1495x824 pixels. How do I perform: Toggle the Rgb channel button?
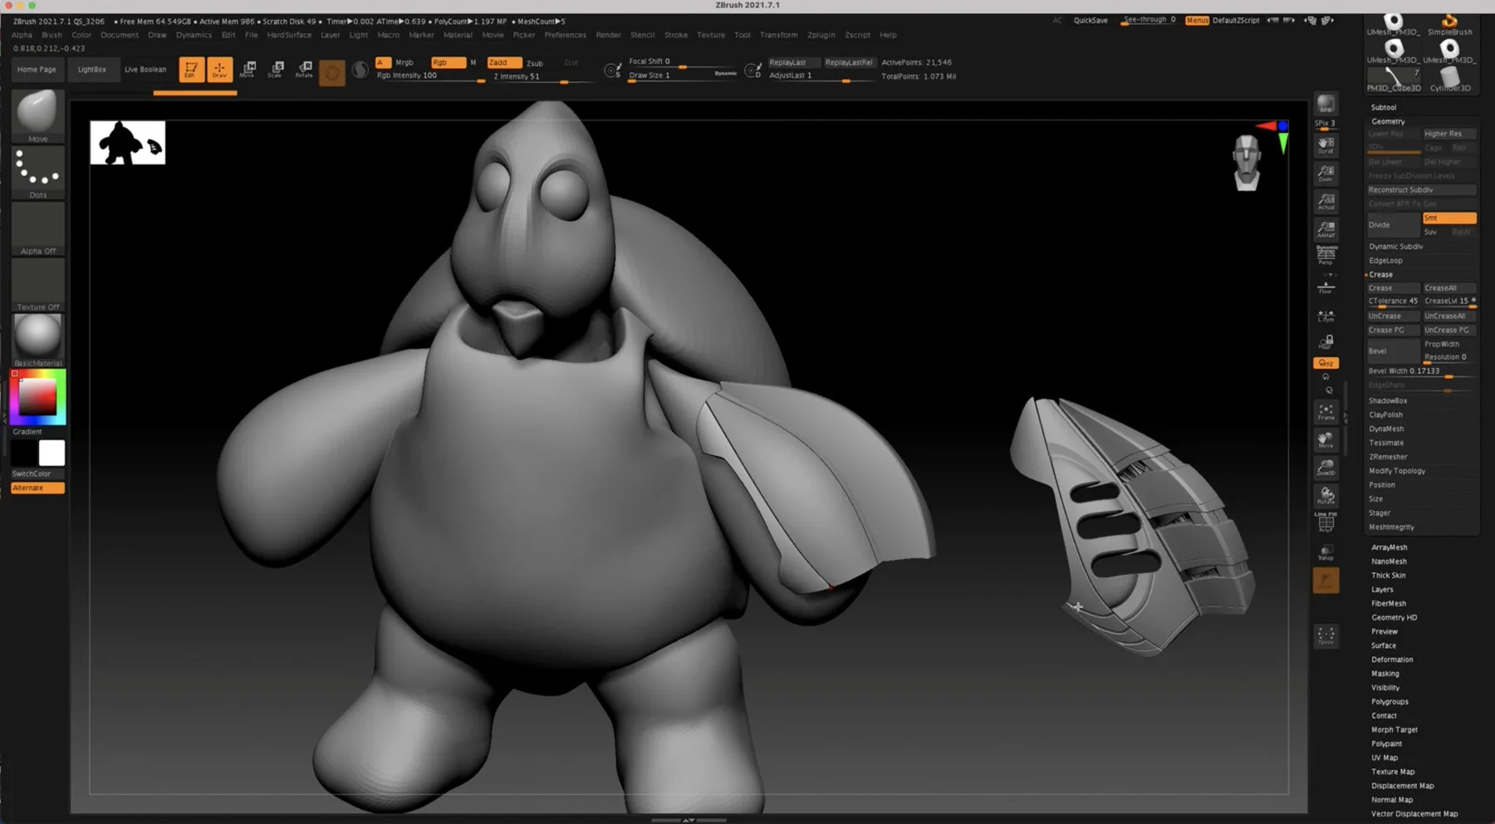[x=447, y=62]
